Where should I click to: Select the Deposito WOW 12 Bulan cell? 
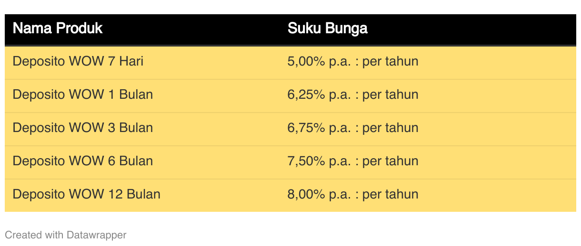coord(87,194)
